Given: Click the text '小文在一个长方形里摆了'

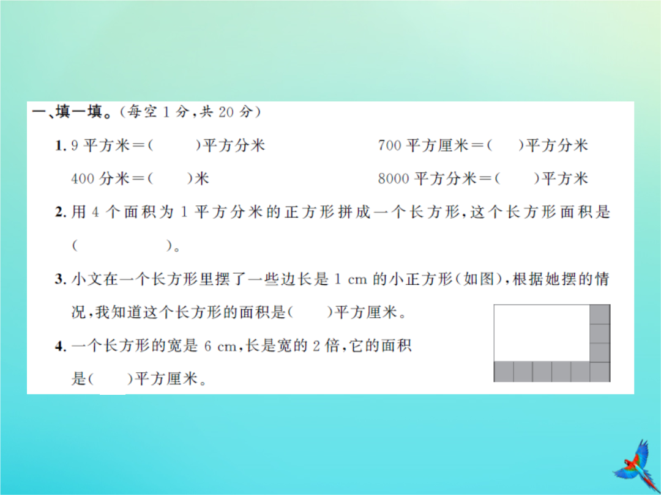Looking at the screenshot, I should pyautogui.click(x=159, y=279).
